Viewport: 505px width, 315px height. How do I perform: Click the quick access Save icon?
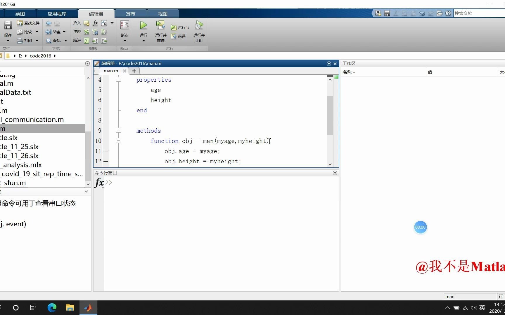click(x=387, y=13)
